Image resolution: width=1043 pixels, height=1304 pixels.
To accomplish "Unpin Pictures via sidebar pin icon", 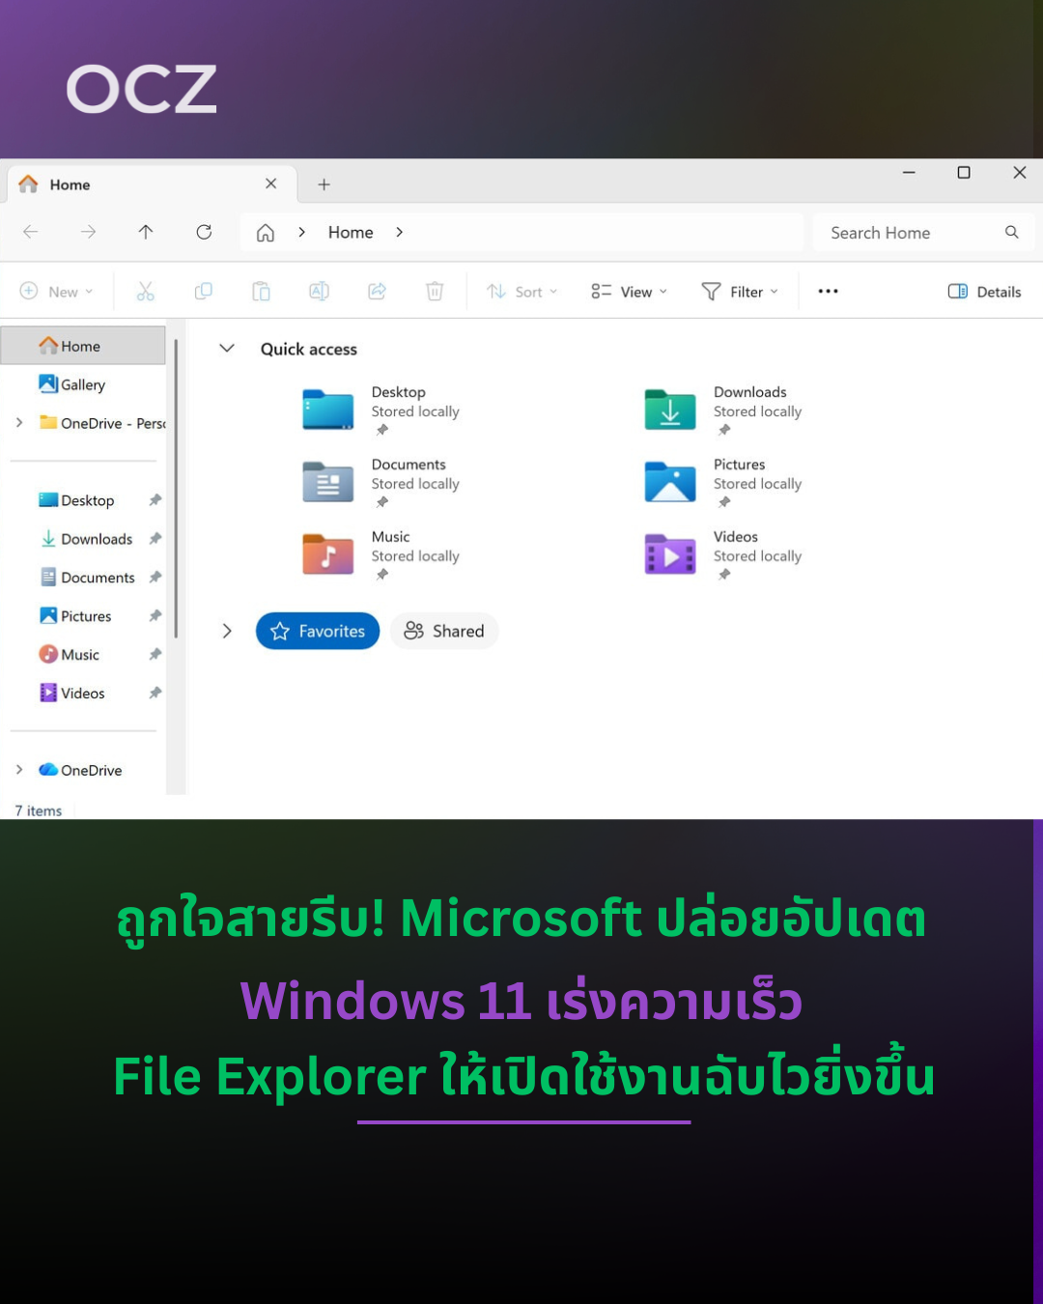I will point(155,616).
